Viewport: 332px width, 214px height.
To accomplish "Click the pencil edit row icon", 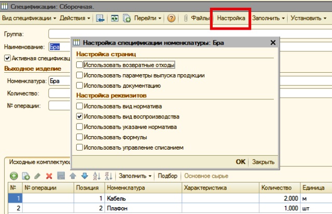I will [37, 176].
